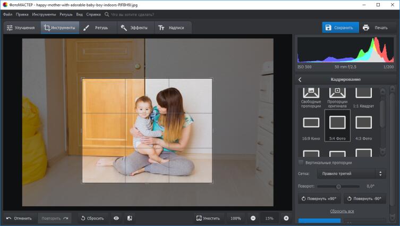Click the before/after compare icon

pos(130,218)
